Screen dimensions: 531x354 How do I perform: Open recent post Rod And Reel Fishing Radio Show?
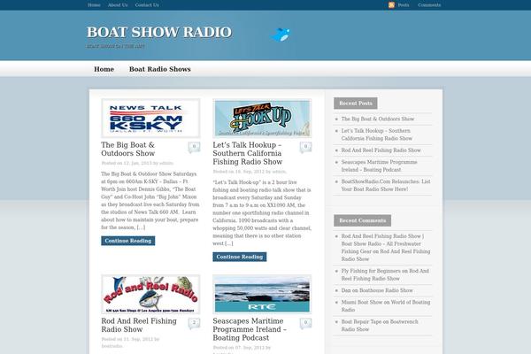tap(381, 150)
